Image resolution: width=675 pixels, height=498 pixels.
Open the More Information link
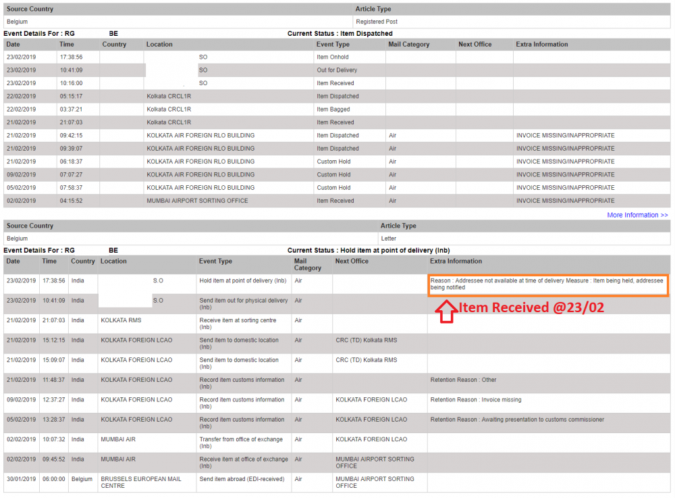[x=637, y=215]
